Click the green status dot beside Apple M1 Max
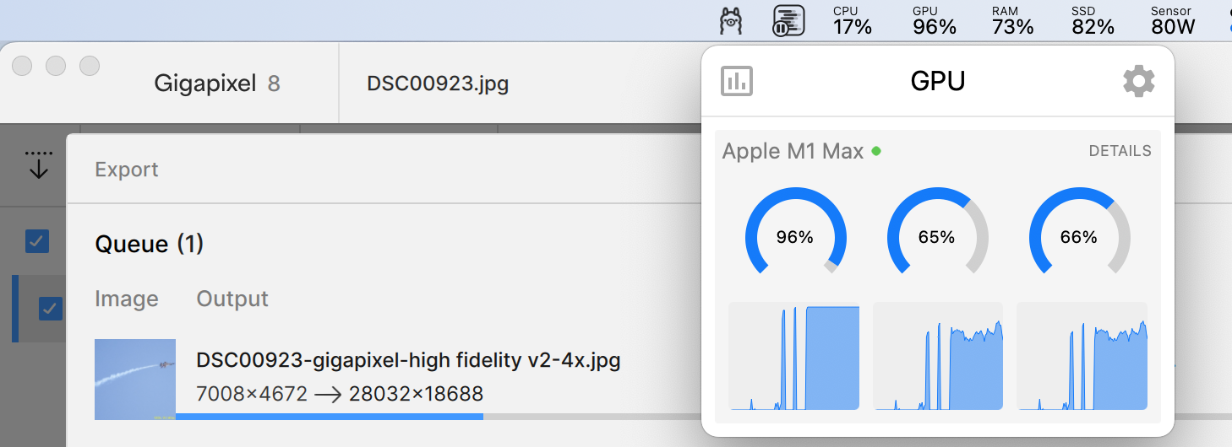The width and height of the screenshot is (1232, 447). pos(876,151)
